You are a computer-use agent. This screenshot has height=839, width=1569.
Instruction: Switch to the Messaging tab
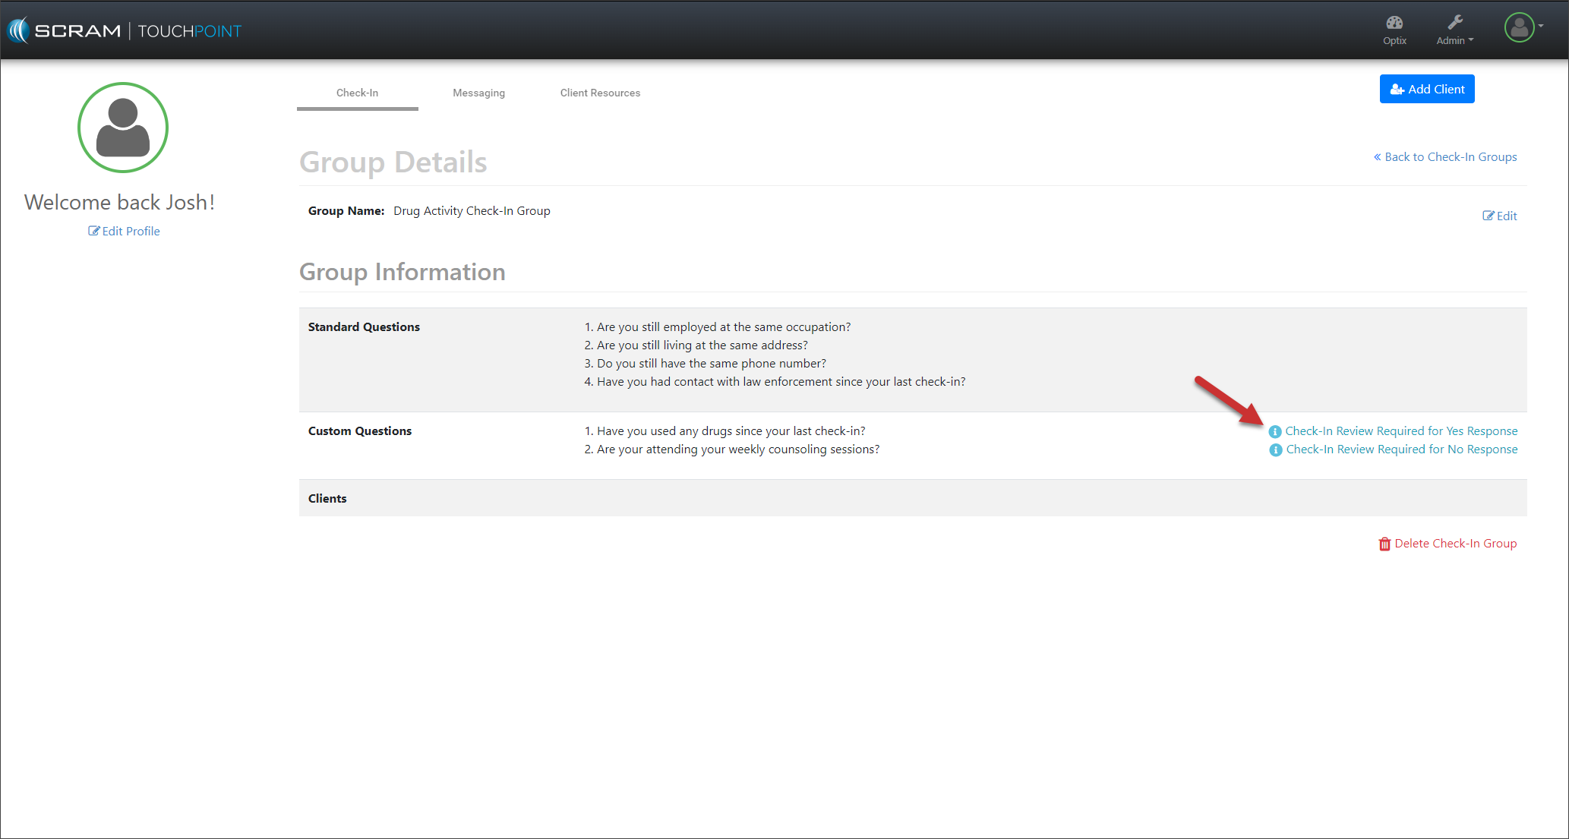pyautogui.click(x=478, y=93)
